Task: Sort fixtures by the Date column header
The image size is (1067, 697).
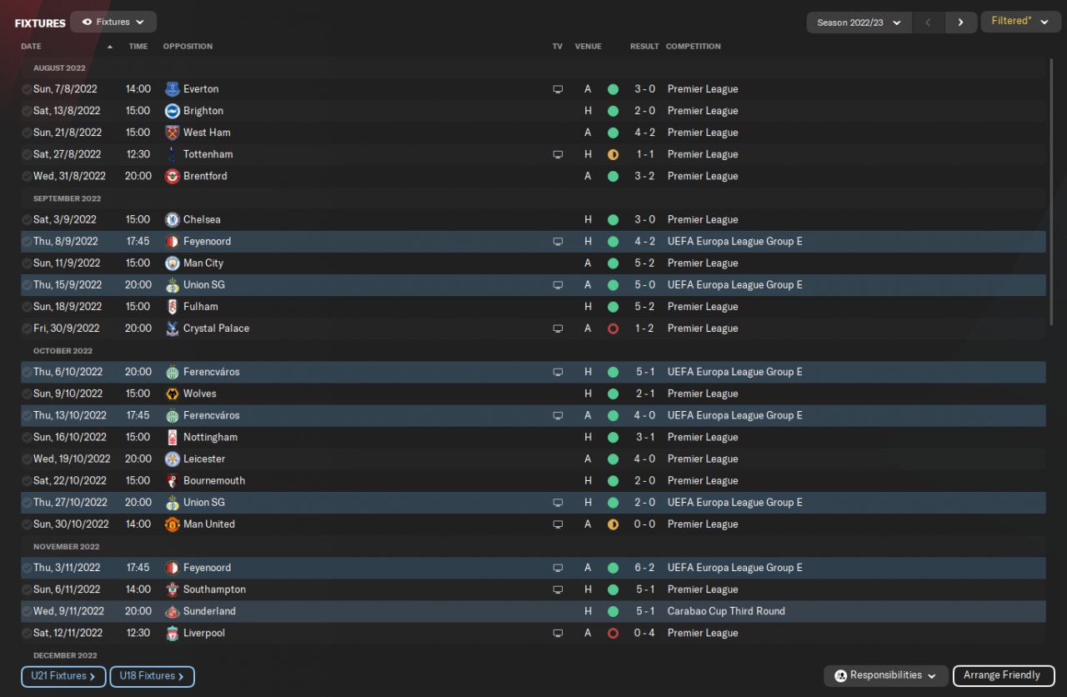Action: tap(31, 47)
